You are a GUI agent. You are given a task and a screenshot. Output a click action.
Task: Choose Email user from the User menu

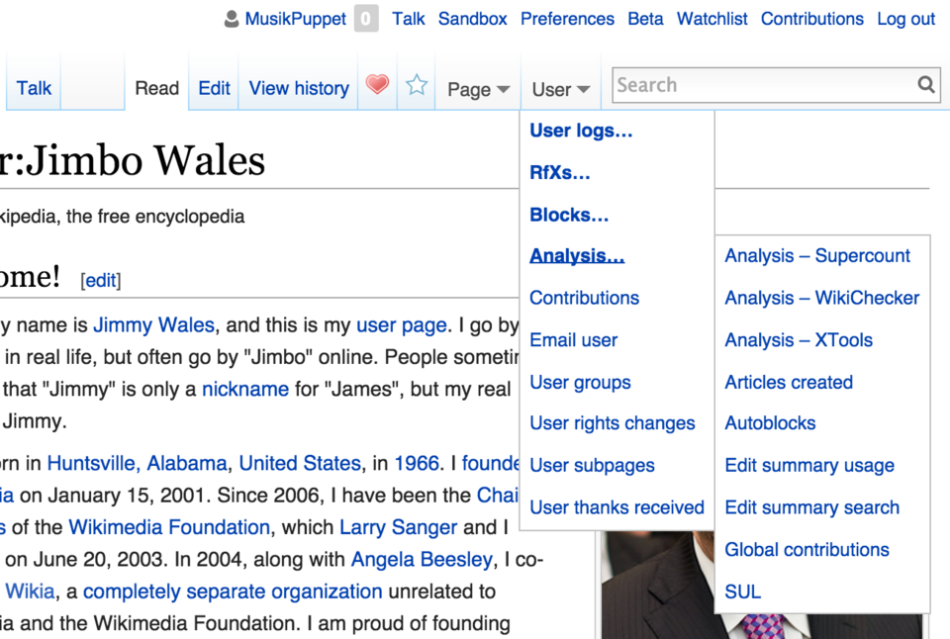[x=573, y=340]
